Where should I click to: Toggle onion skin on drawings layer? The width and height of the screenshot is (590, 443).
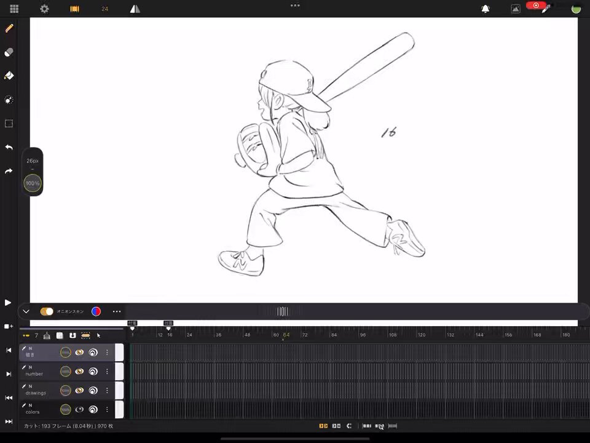[93, 390]
